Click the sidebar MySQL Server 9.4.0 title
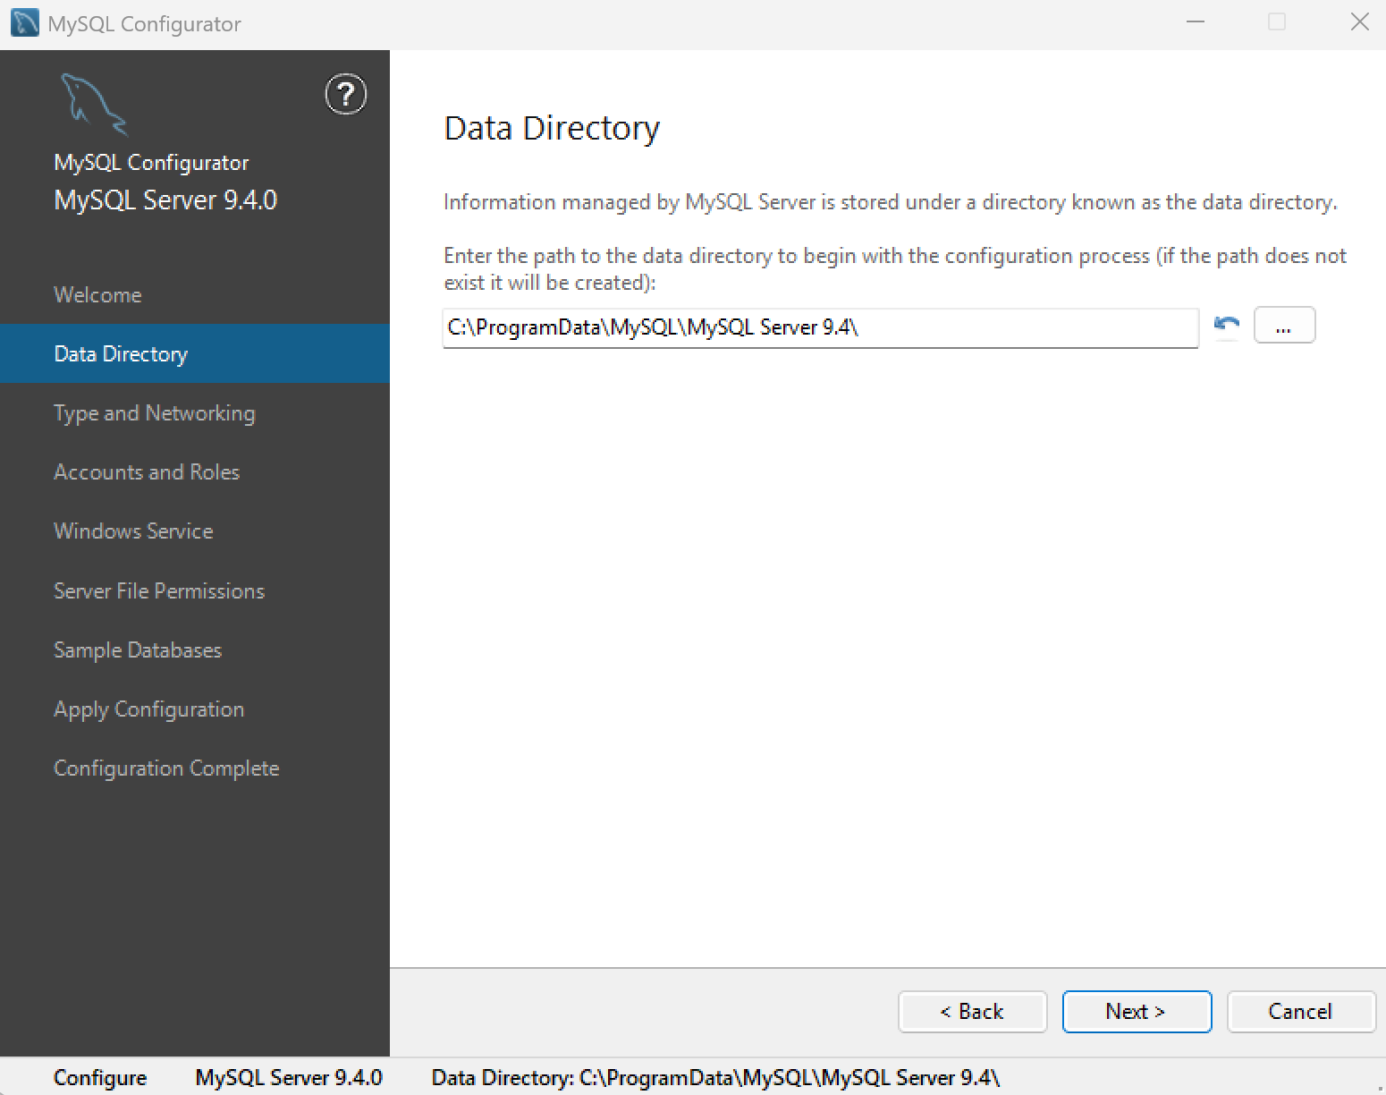Image resolution: width=1386 pixels, height=1095 pixels. 166,199
